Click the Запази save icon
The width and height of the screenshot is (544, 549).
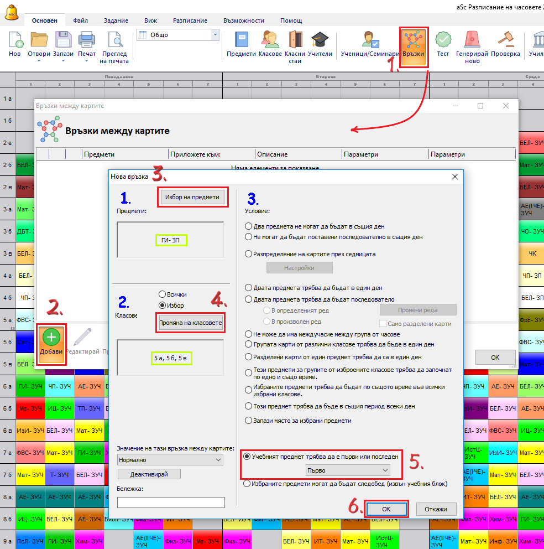[63, 44]
